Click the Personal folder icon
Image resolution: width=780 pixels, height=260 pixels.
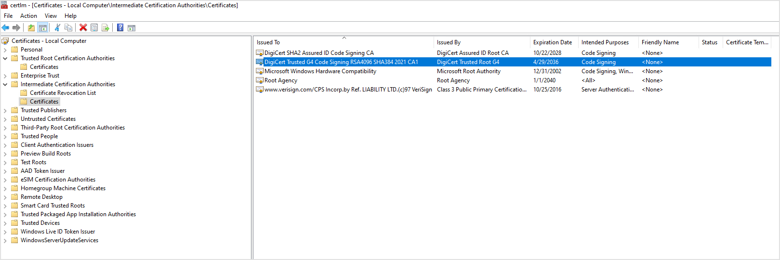point(14,50)
